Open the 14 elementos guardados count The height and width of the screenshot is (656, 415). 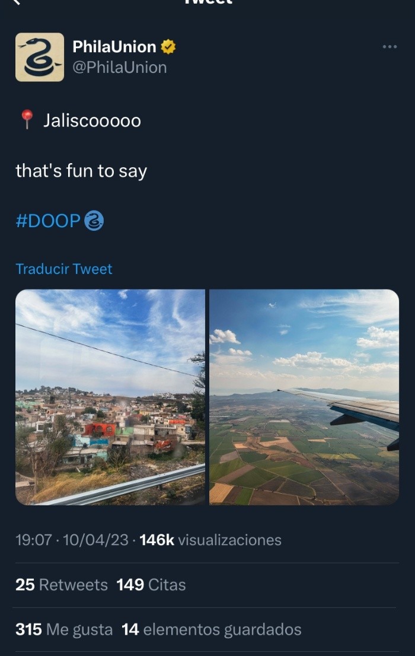coord(212,629)
